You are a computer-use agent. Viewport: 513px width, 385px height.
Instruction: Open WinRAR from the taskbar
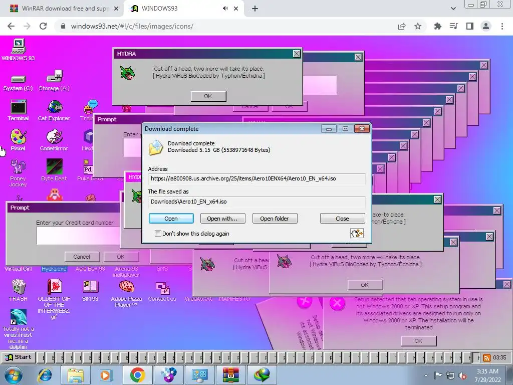coord(231,375)
